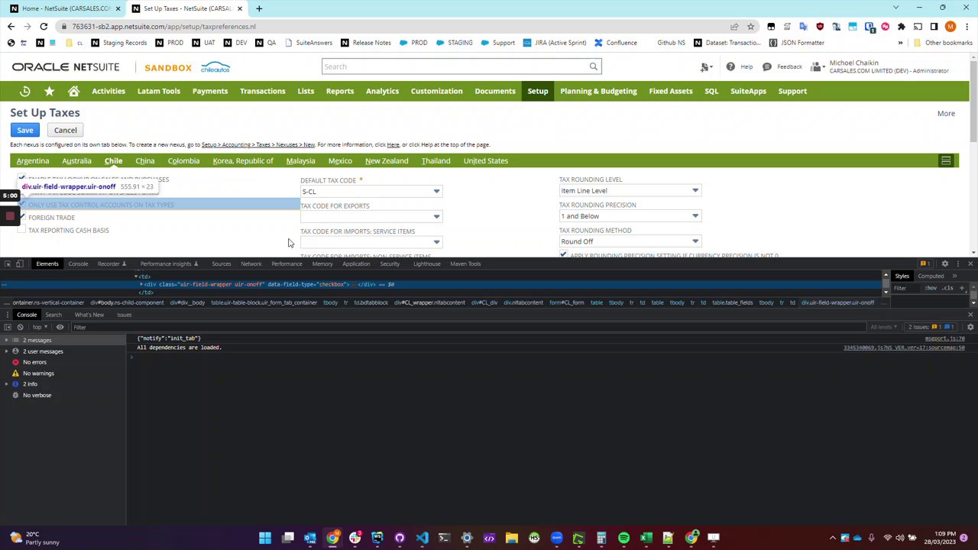The width and height of the screenshot is (978, 550).
Task: Toggle the Tax Reporting Cash Basis checkbox
Action: [21, 230]
